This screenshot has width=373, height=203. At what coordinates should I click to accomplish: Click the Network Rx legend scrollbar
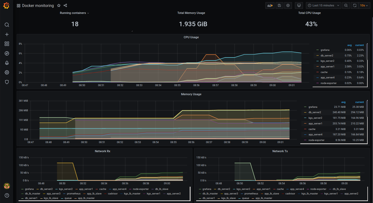pyautogui.click(x=190, y=194)
